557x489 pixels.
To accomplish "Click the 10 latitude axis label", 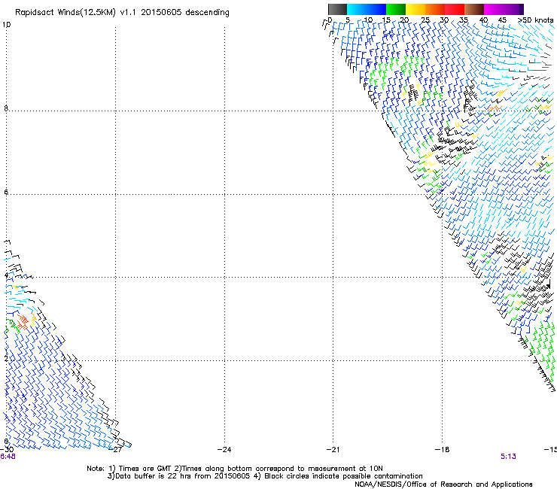I will (6, 25).
